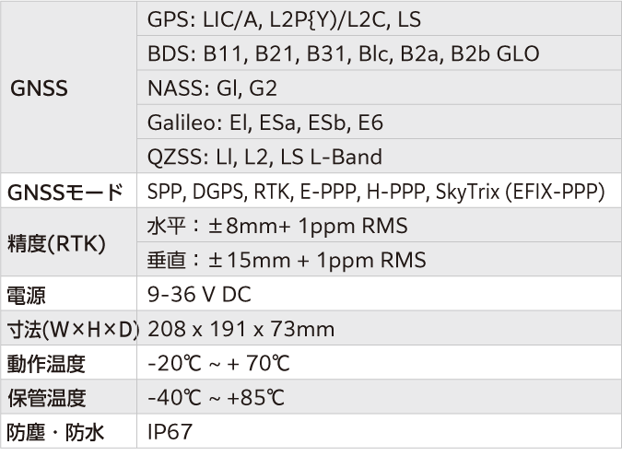Click the BDS frequency bands row
This screenshot has height=468, width=622.
click(x=343, y=54)
